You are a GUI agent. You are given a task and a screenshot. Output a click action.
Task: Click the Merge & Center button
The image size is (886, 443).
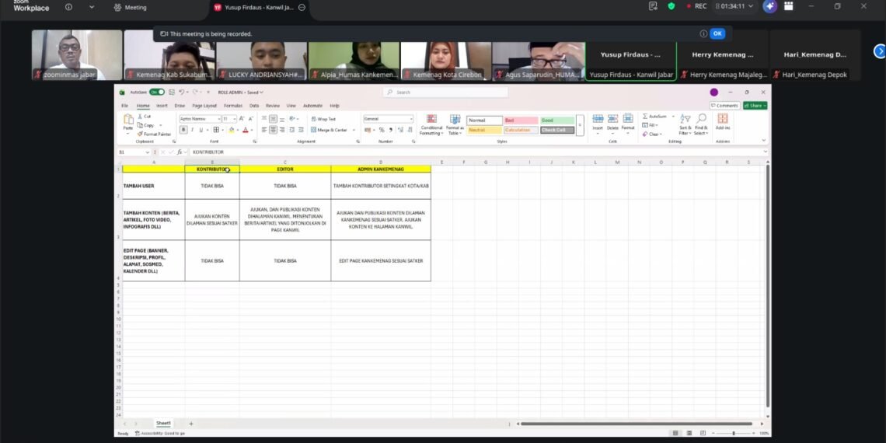coord(330,130)
